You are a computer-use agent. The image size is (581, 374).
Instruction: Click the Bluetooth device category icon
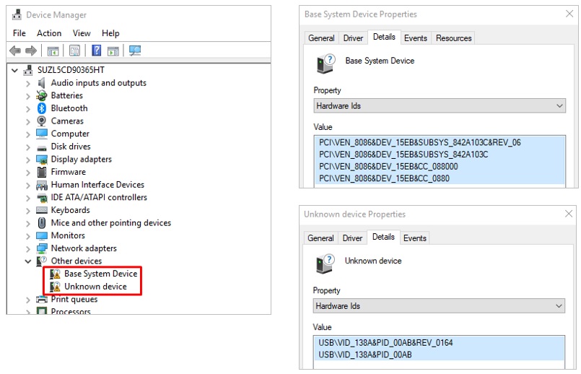pyautogui.click(x=42, y=108)
